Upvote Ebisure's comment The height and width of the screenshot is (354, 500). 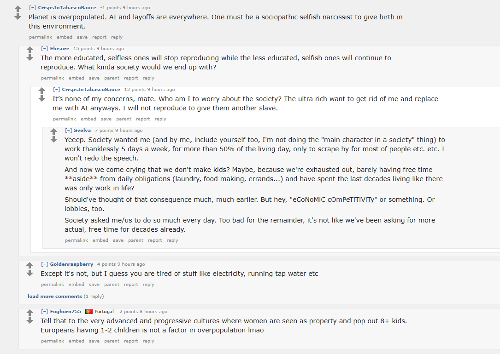click(29, 50)
